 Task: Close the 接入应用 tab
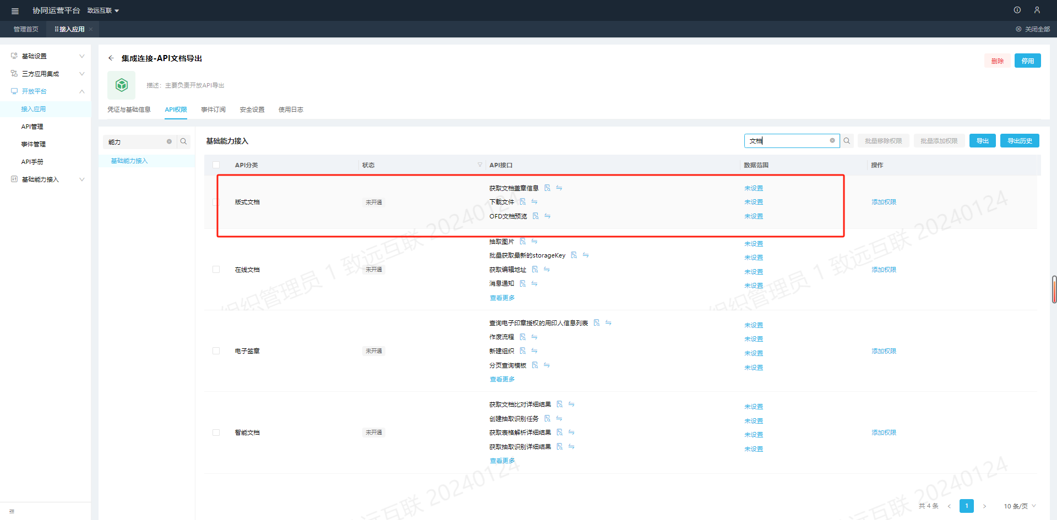coord(91,30)
